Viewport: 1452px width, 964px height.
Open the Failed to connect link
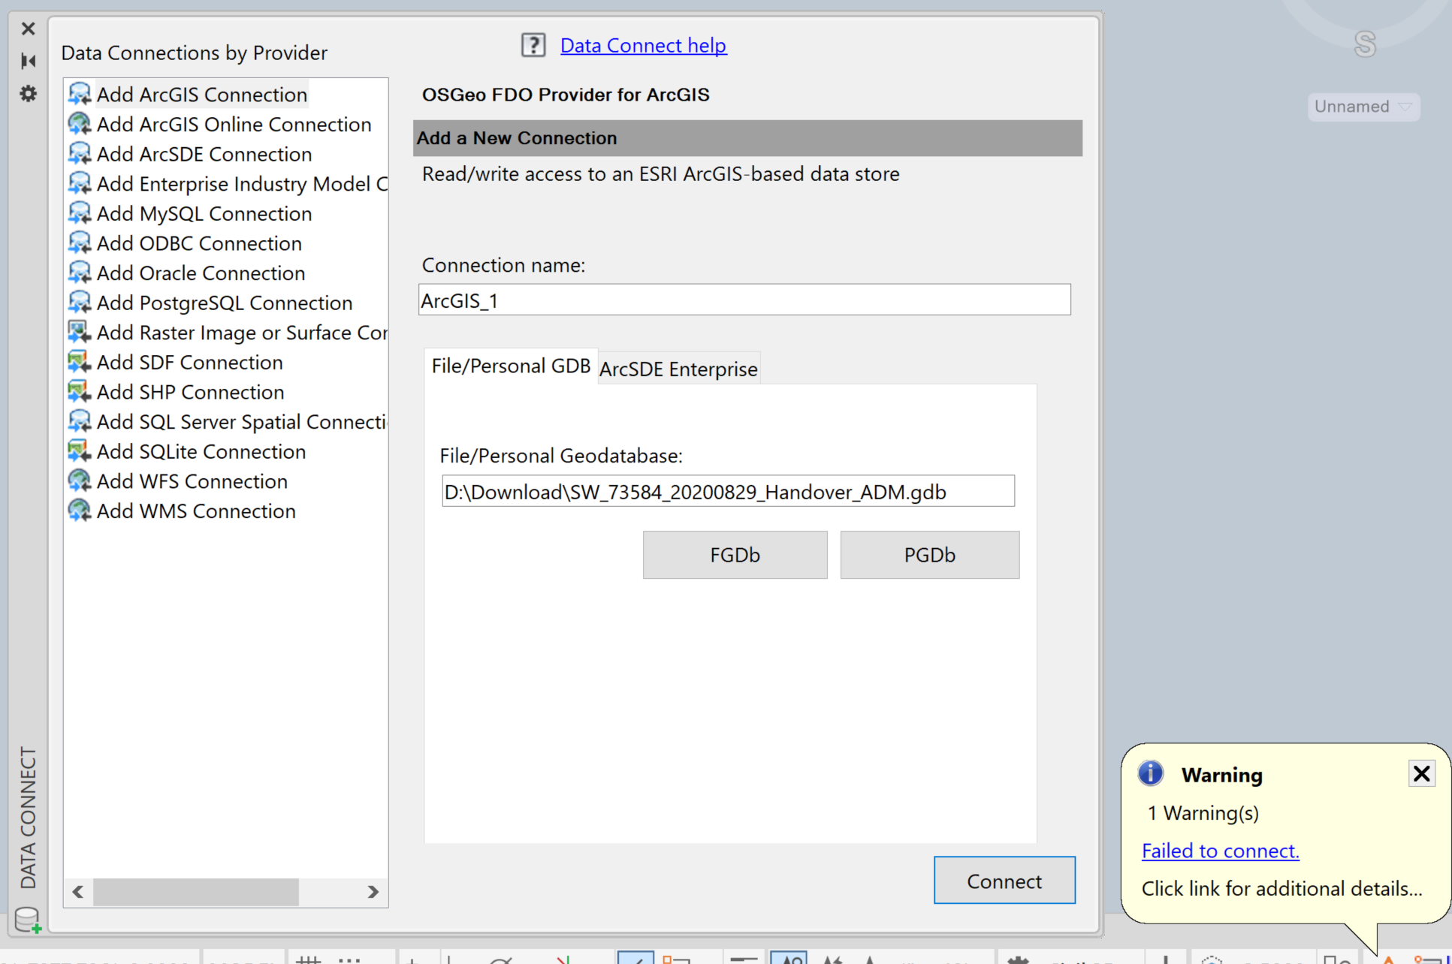click(x=1219, y=851)
